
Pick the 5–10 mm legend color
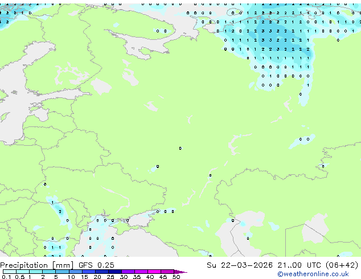[x=62, y=272]
